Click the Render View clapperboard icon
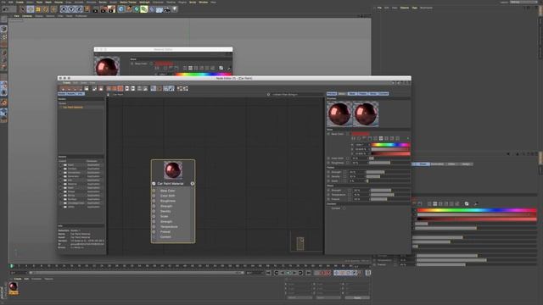Image resolution: width=543 pixels, height=305 pixels. (95, 9)
